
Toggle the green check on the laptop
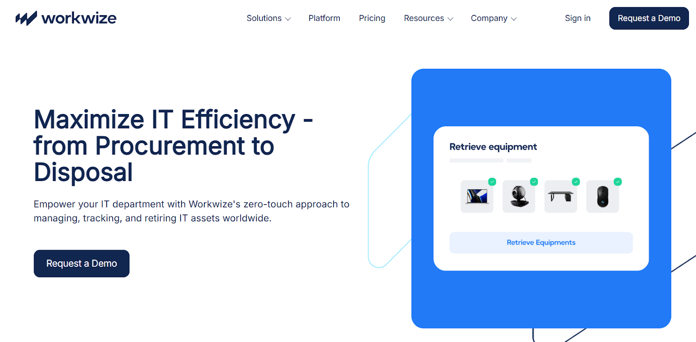tap(492, 182)
